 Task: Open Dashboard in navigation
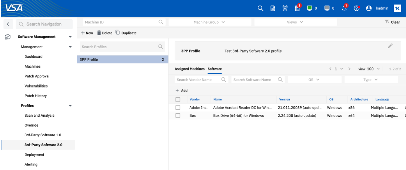click(x=33, y=56)
